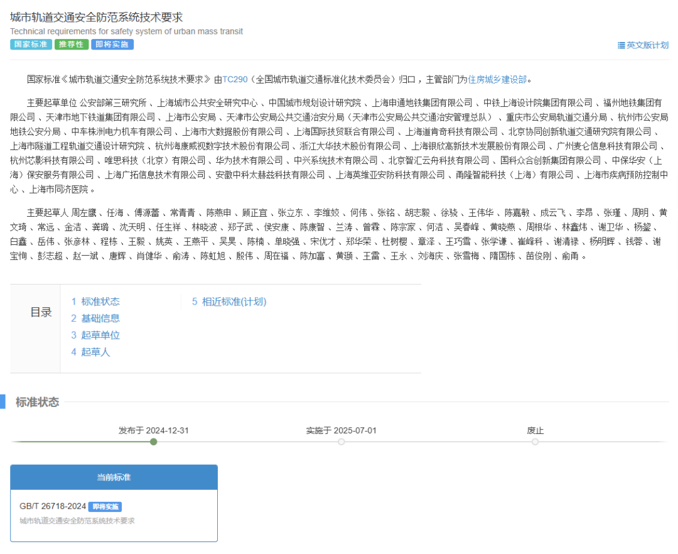Open the 住房城乡建设部 link
678x554 pixels.
(x=497, y=79)
